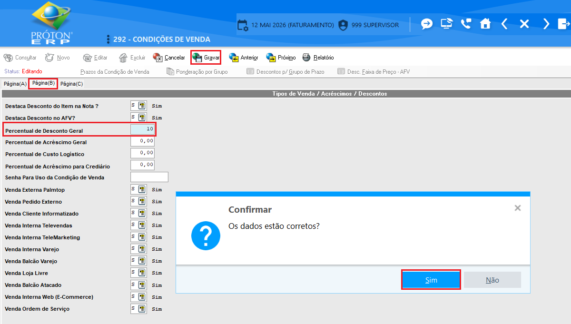Screen dimensions: 571x324
Task: Click the Percentual de Acréscimo Geral field
Action: (142, 141)
